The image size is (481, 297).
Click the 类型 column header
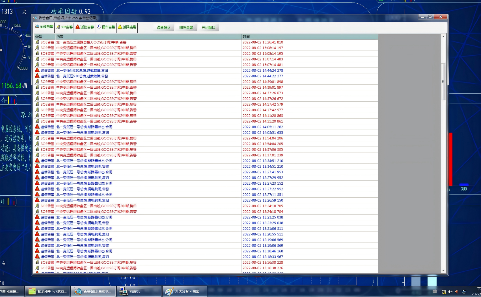tap(45, 37)
